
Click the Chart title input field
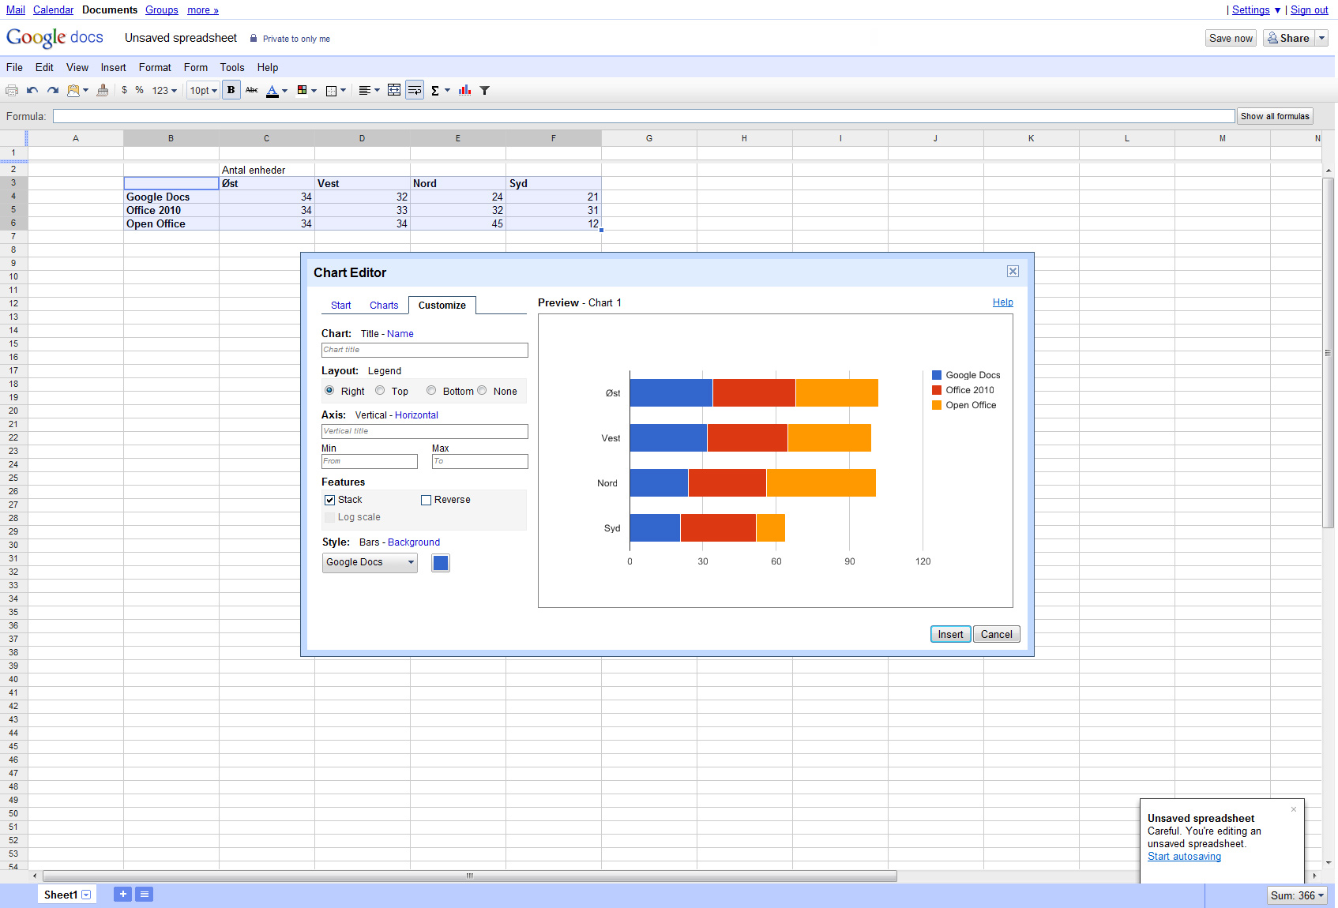tap(424, 350)
